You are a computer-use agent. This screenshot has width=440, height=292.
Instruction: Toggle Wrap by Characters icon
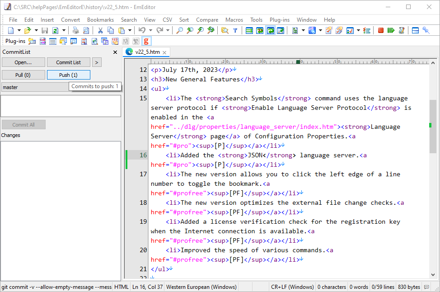[x=260, y=30]
